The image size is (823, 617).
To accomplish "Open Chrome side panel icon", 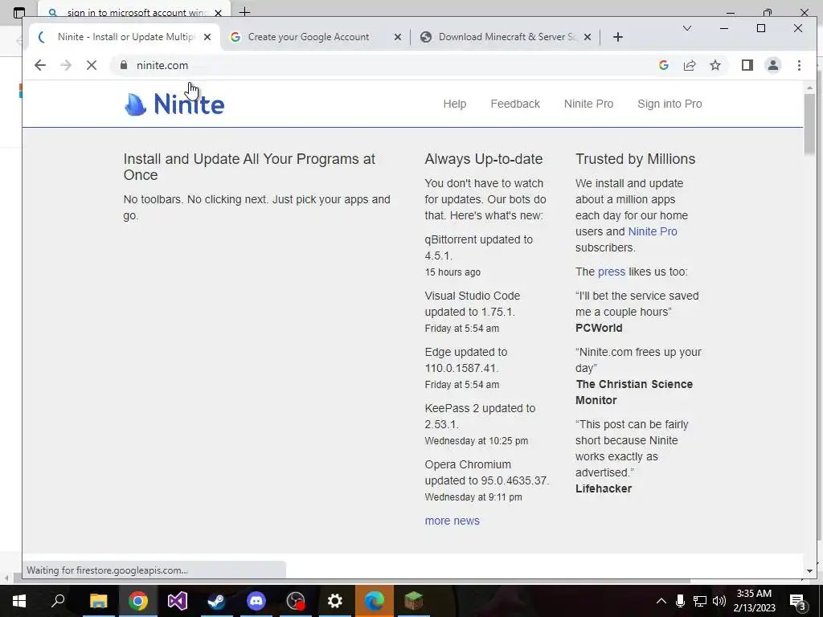I will click(747, 65).
